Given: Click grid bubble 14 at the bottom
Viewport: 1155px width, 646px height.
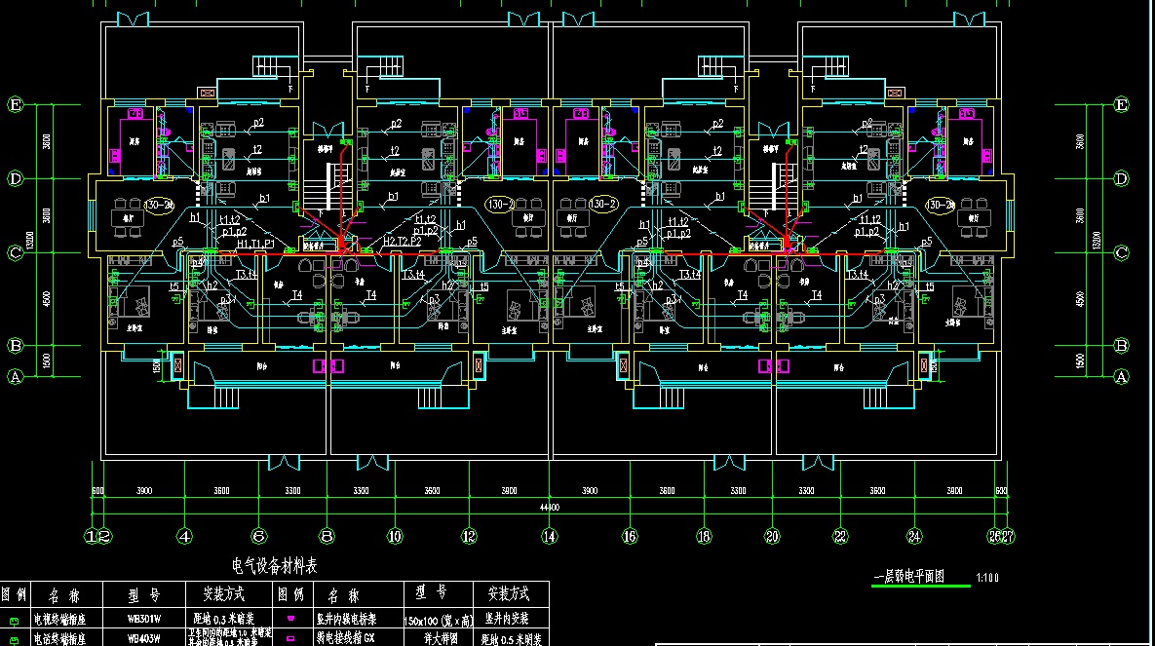Looking at the screenshot, I should [551, 536].
